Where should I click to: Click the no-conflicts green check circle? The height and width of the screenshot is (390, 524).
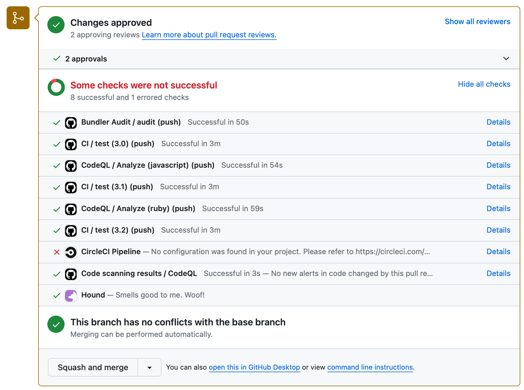(56, 324)
